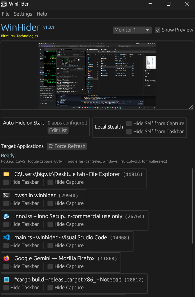195x297 pixels.
Task: Select the inno.iss Inno Setup title
Action: tap(68, 216)
